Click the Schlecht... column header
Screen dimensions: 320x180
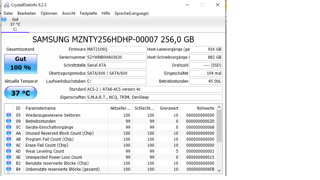(144, 108)
